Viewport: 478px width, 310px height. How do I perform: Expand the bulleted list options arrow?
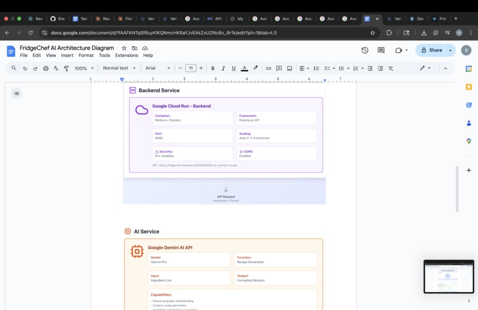[348, 69]
